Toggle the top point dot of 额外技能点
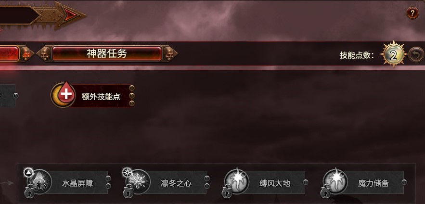This screenshot has width=425, height=204. click(132, 88)
